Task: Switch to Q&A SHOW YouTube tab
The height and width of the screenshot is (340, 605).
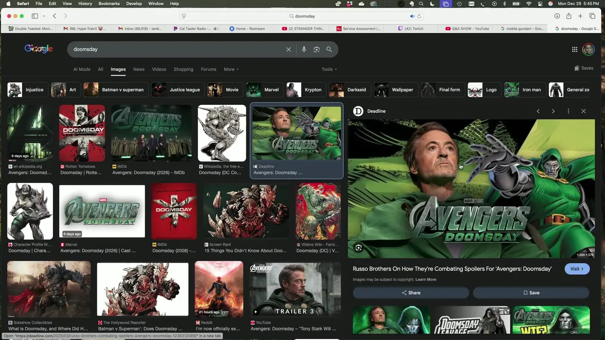Action: coord(467,29)
